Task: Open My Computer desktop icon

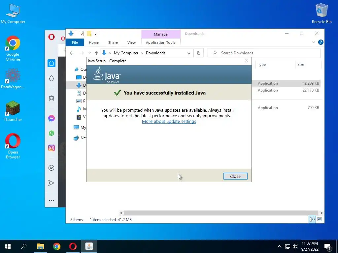Action: pos(13,14)
